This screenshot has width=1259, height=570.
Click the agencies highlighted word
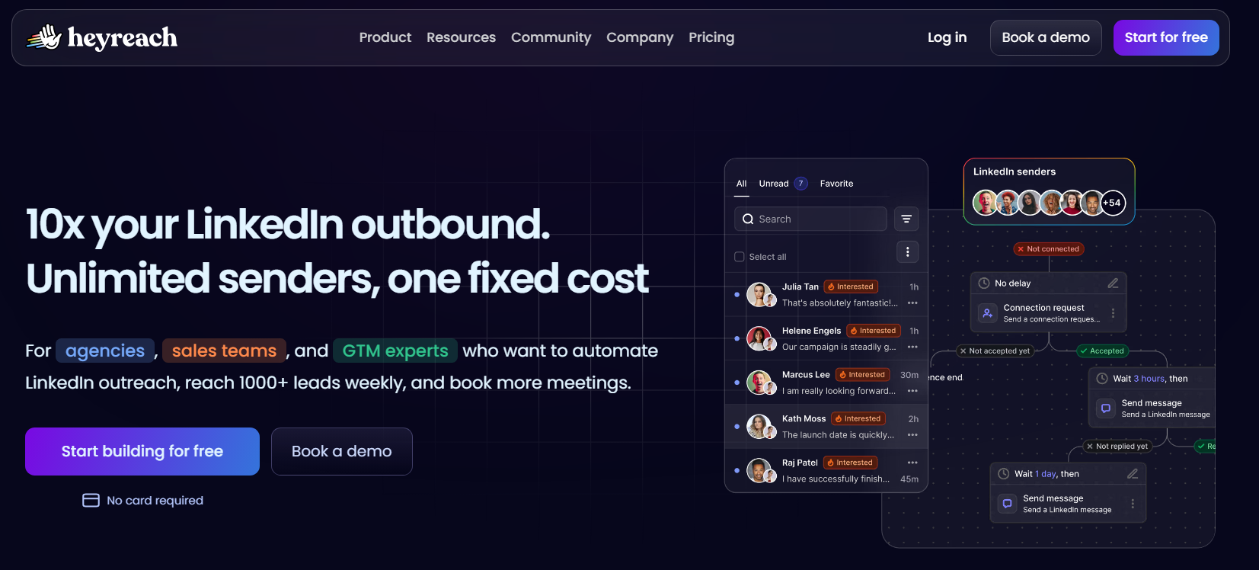coord(105,351)
